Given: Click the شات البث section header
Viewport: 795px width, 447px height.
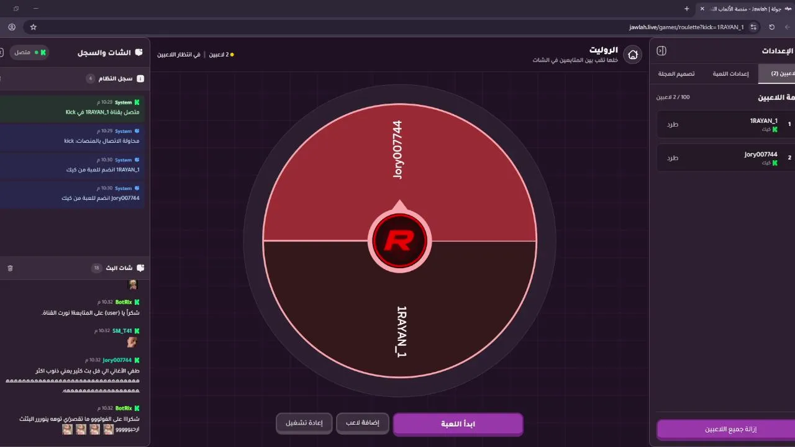Looking at the screenshot, I should tap(119, 268).
